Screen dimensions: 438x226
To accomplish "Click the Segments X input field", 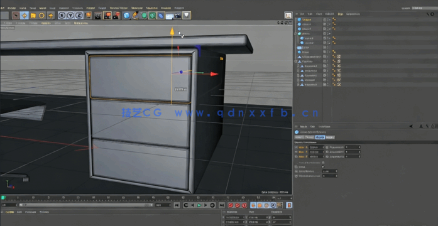I will 353,147.
